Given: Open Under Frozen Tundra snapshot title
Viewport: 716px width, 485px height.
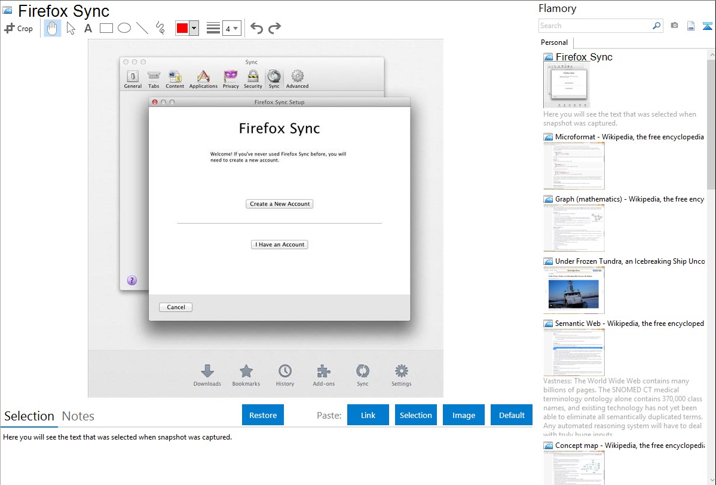Looking at the screenshot, I should tap(630, 261).
